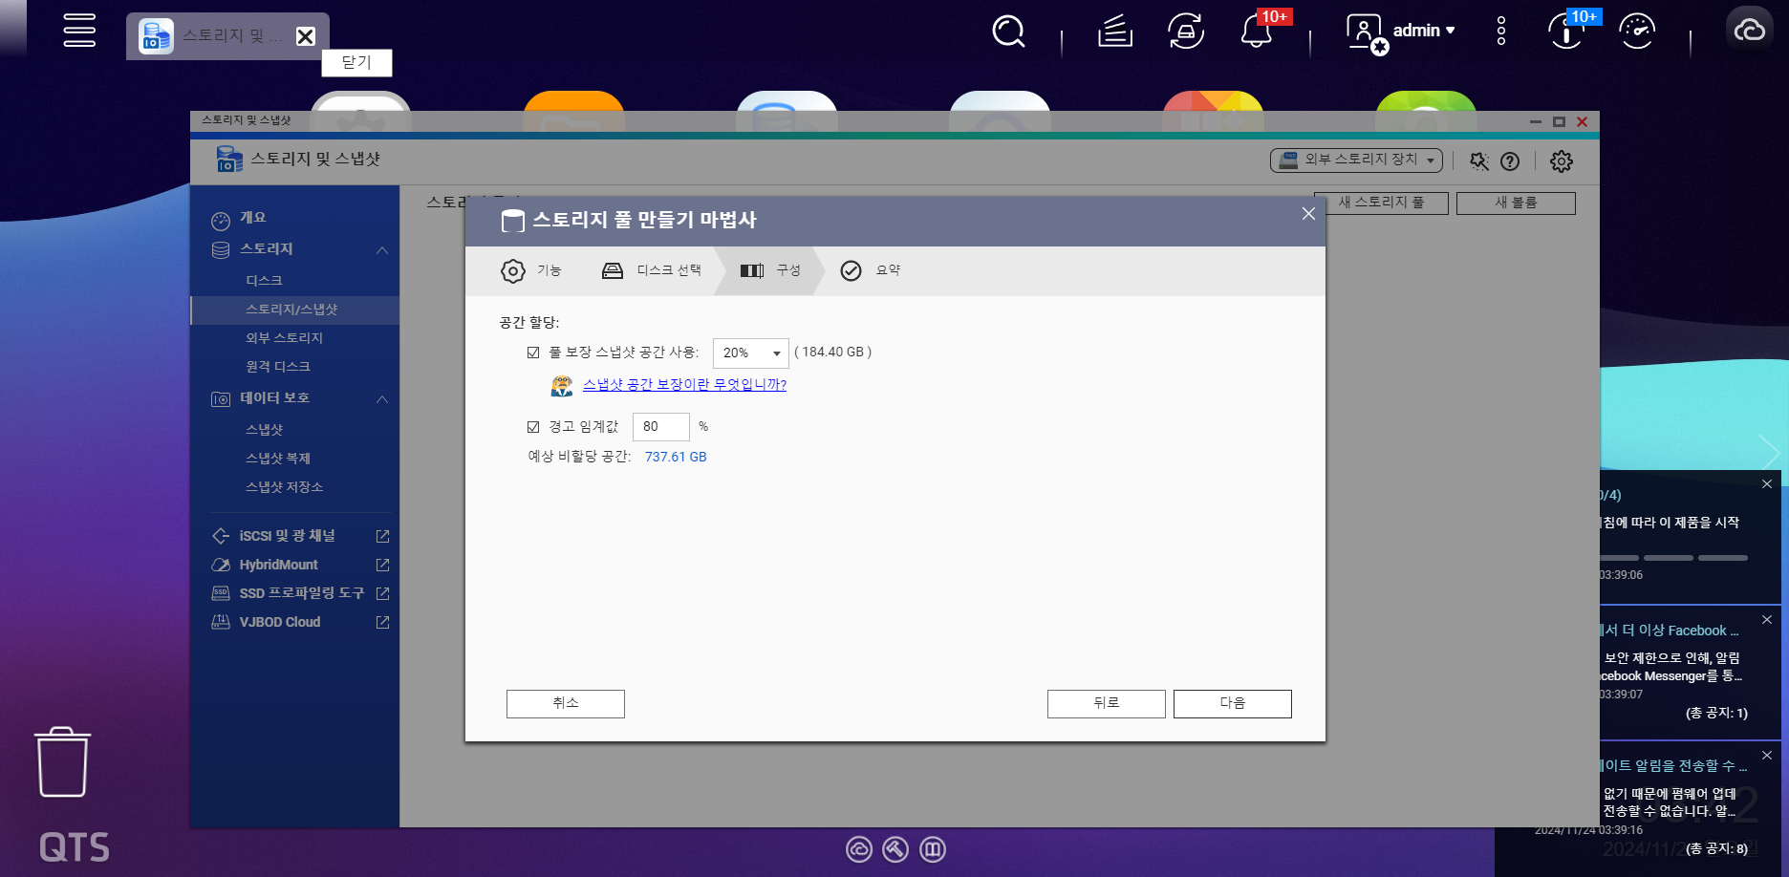Open background tasks icon in top bar
This screenshot has height=877, width=1789.
1114,32
